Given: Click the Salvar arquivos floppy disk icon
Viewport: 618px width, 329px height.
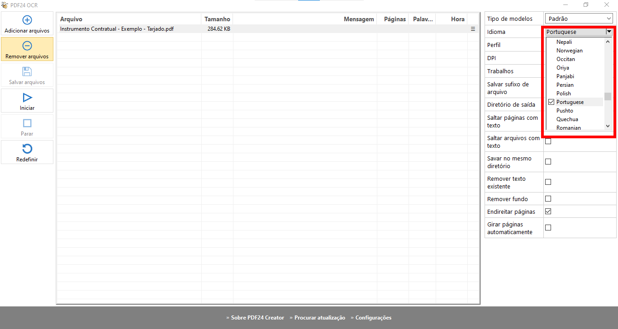Looking at the screenshot, I should pos(27,71).
